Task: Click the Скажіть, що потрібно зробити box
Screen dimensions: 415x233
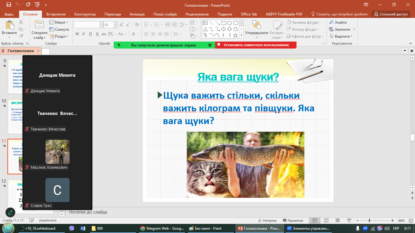Action: [x=340, y=14]
